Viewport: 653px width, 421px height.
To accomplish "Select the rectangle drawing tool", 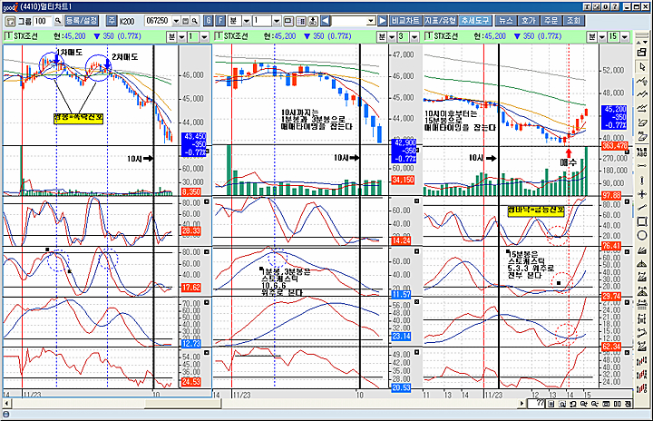I will (x=642, y=221).
